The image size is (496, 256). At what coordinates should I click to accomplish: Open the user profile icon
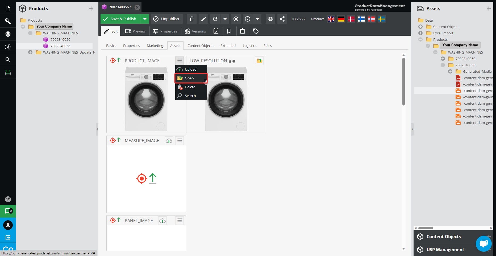click(x=8, y=225)
